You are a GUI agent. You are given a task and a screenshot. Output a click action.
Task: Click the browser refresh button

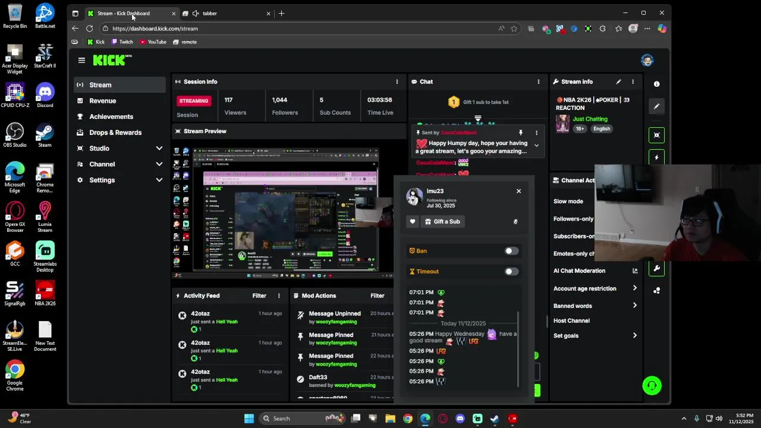[x=89, y=29]
